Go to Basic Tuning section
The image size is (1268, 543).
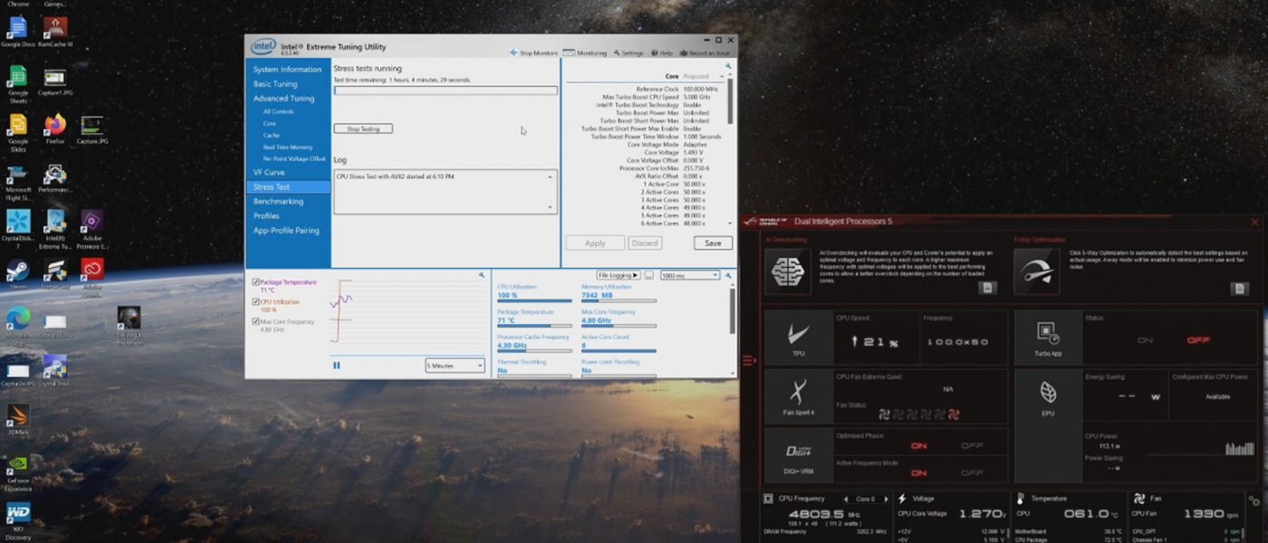pos(275,84)
